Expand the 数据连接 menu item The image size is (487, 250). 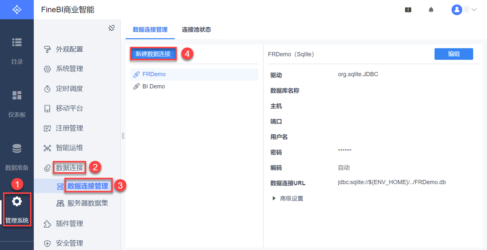[x=70, y=168]
